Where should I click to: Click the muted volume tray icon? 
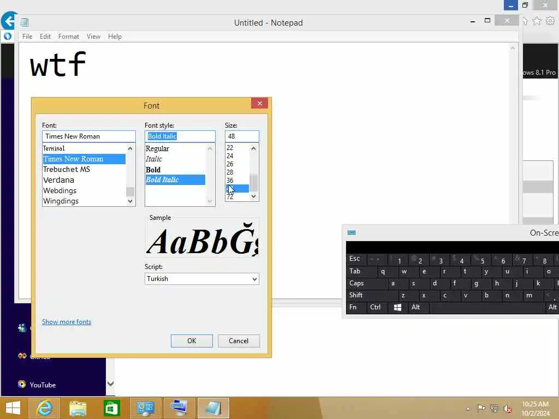click(x=508, y=408)
